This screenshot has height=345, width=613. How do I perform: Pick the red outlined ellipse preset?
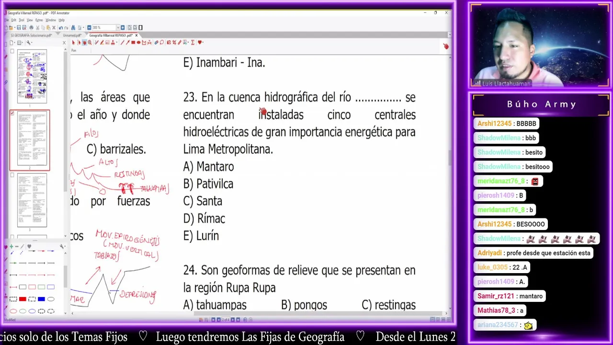pyautogui.click(x=13, y=311)
